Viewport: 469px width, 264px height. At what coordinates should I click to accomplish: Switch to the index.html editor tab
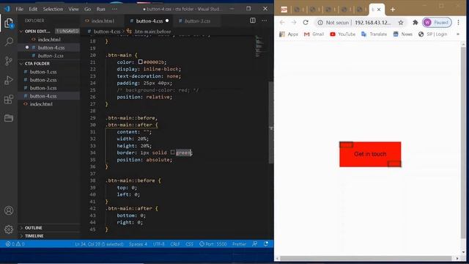(103, 21)
